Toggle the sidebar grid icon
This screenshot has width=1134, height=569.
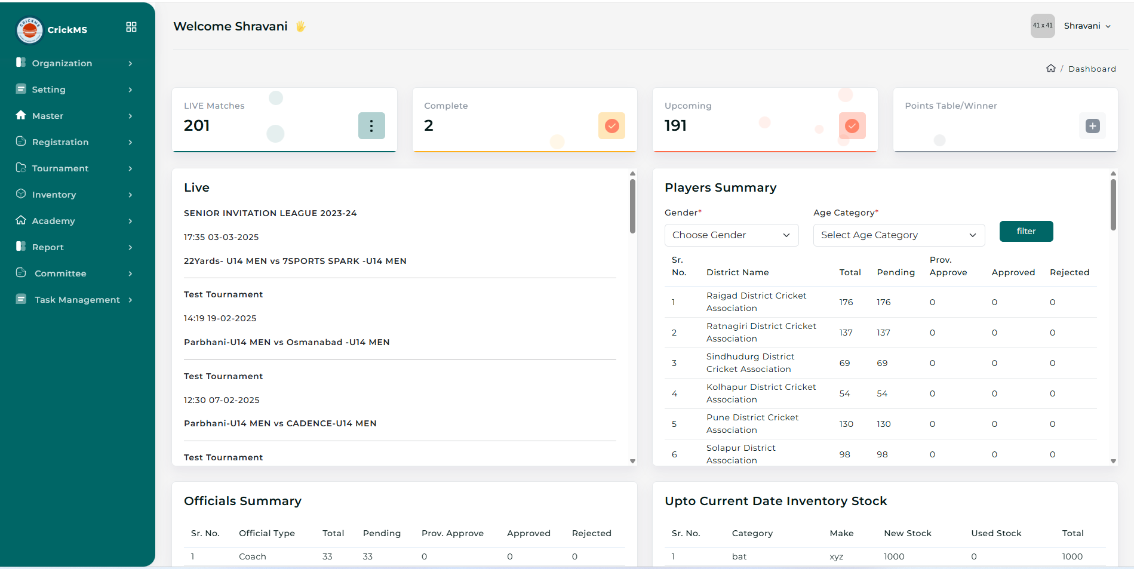tap(131, 27)
